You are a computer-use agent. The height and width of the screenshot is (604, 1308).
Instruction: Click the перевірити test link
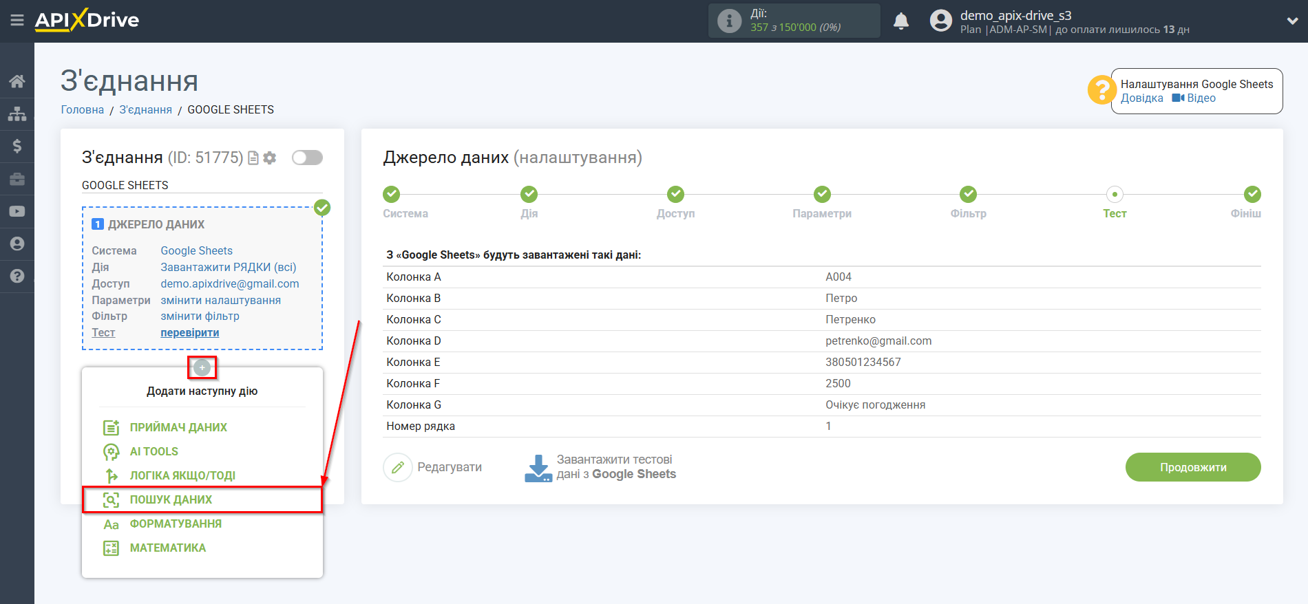pyautogui.click(x=190, y=332)
